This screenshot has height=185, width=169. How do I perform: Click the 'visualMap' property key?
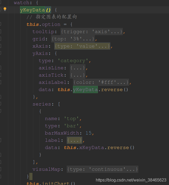pyautogui.click(x=46, y=169)
